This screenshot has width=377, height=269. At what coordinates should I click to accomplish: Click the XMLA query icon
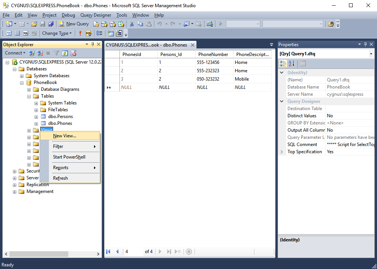[121, 24]
